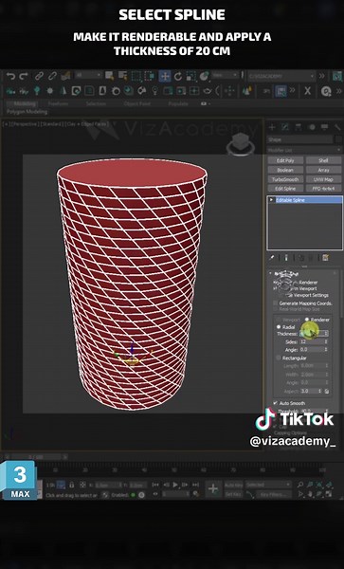This screenshot has height=569, width=344.
Task: Open the reference coordinate system dropdown
Action: pyautogui.click(x=226, y=76)
